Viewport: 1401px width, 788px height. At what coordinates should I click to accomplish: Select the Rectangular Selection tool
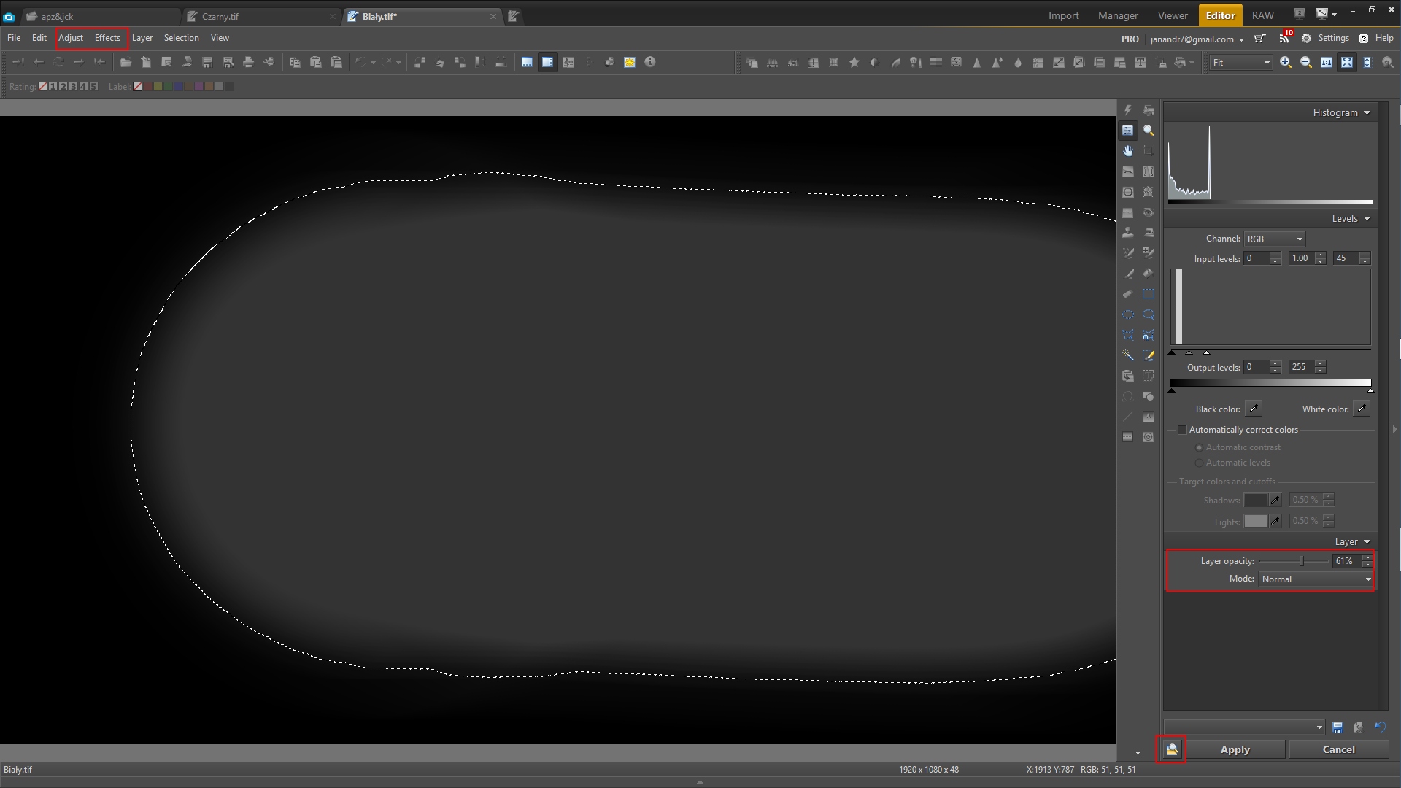1148,294
